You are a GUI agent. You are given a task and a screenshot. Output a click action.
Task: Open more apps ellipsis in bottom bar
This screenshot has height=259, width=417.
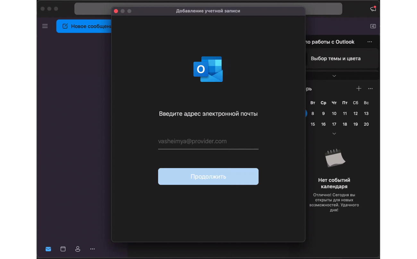pos(92,249)
